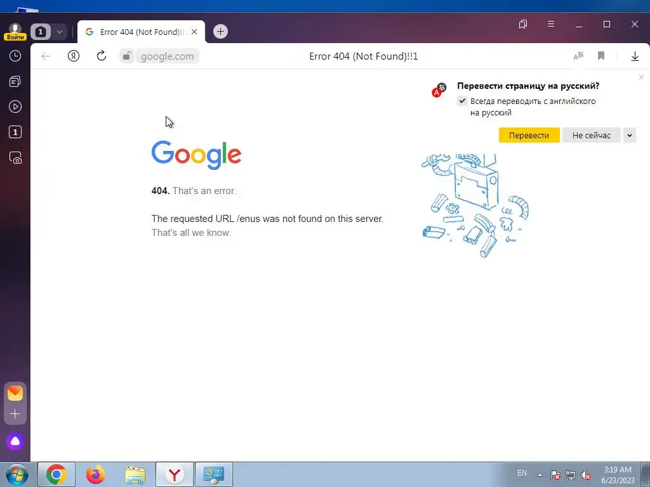The height and width of the screenshot is (487, 650).
Task: Open the downloads panel
Action: pyautogui.click(x=635, y=56)
